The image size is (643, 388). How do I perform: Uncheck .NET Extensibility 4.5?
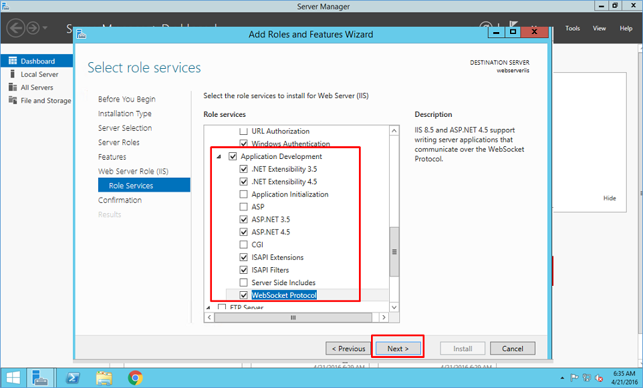[243, 182]
